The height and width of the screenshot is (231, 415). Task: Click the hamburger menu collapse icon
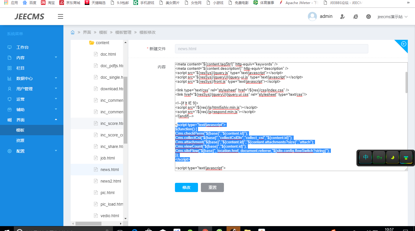[60, 16]
